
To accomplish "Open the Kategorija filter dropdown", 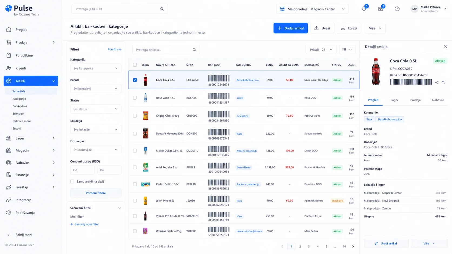I will click(x=96, y=68).
